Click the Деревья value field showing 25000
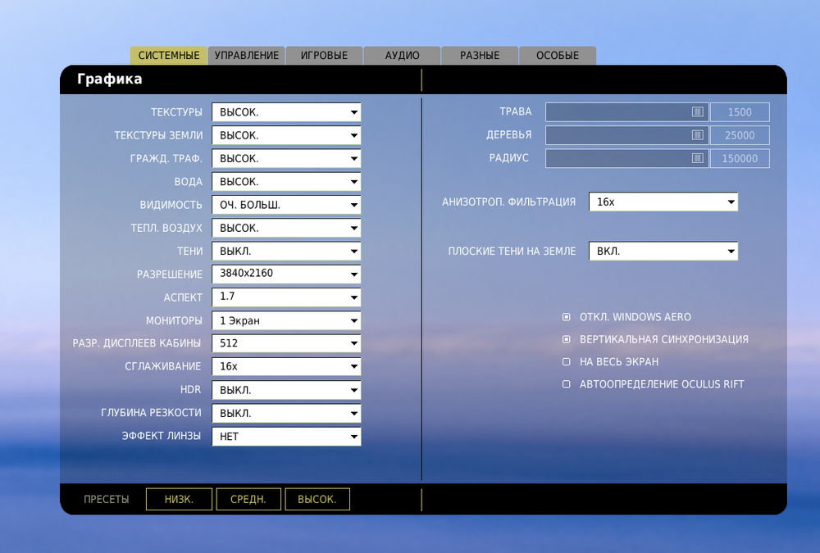 [740, 134]
